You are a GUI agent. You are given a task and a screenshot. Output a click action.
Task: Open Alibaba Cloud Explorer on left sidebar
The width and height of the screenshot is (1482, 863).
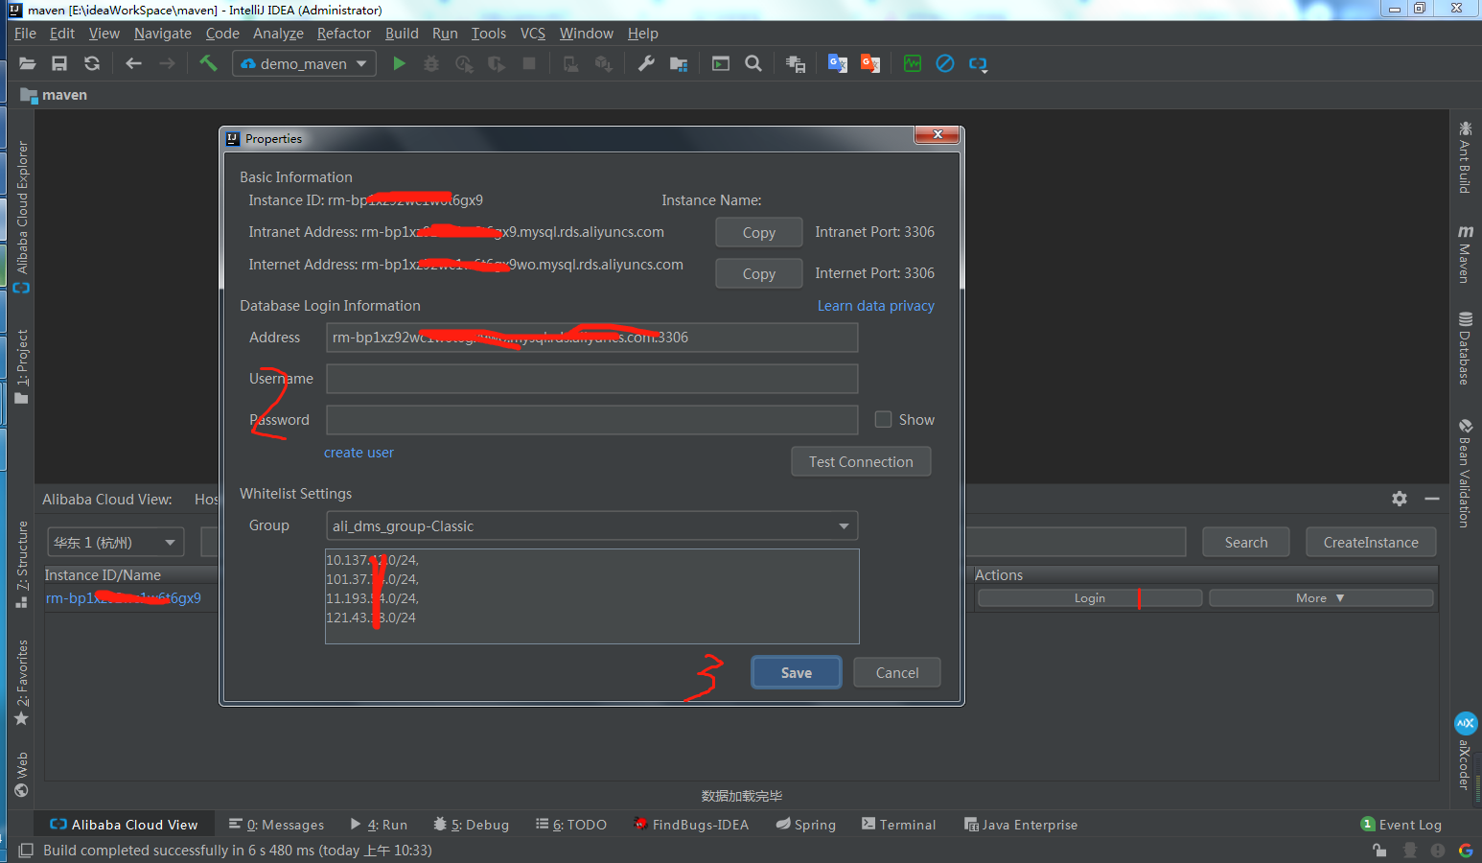[x=21, y=217]
